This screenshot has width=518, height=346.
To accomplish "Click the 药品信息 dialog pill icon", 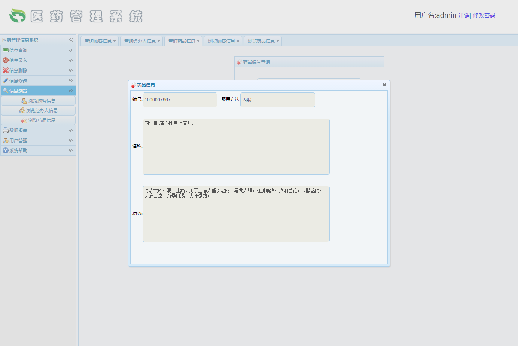I will coord(133,85).
